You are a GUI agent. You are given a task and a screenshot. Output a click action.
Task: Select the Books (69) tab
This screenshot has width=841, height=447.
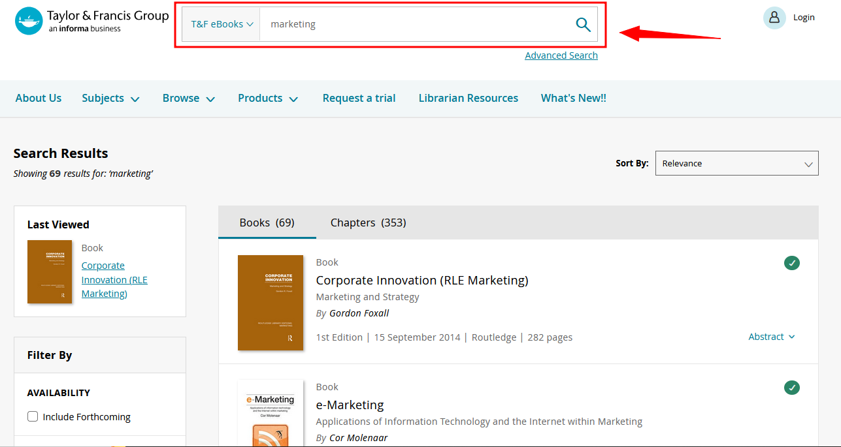(267, 223)
